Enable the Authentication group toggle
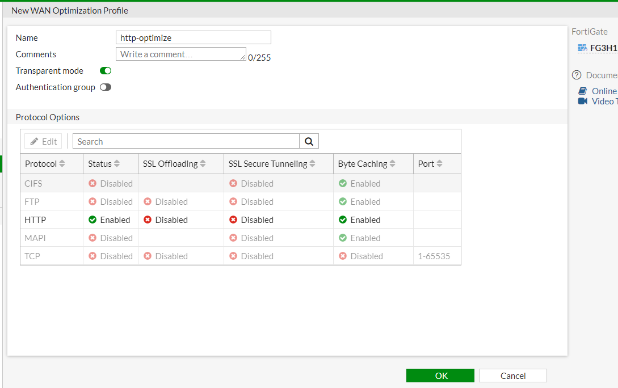Screen dimensions: 618x388 [106, 87]
